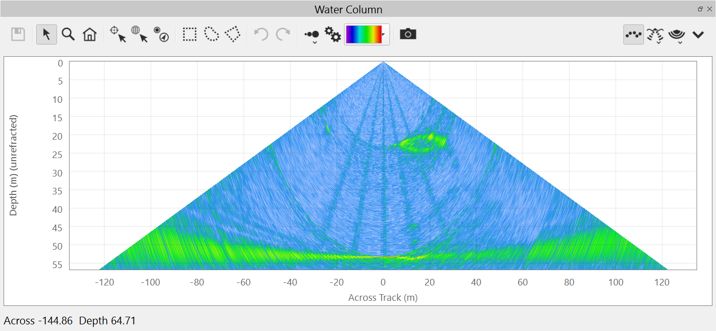Reset view with the Home icon
Image resolution: width=716 pixels, height=331 pixels.
point(89,34)
